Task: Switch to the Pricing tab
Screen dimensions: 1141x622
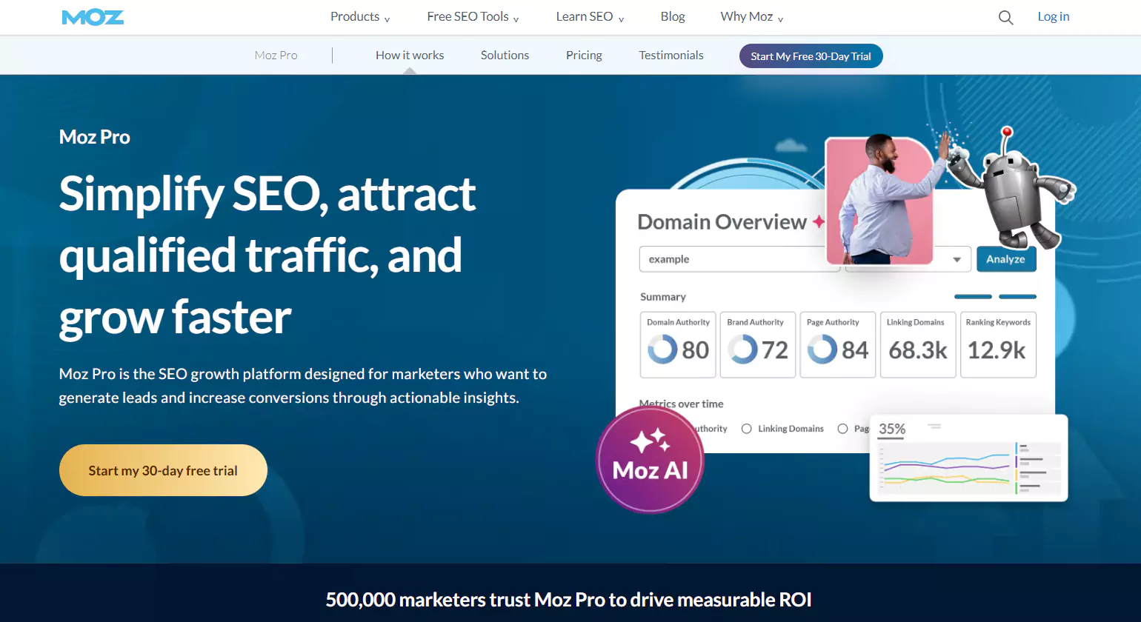Action: [584, 55]
